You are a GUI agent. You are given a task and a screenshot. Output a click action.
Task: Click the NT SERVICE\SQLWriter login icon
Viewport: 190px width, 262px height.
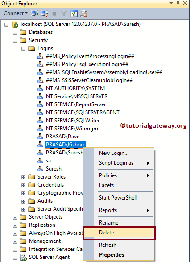pyautogui.click(x=40, y=121)
